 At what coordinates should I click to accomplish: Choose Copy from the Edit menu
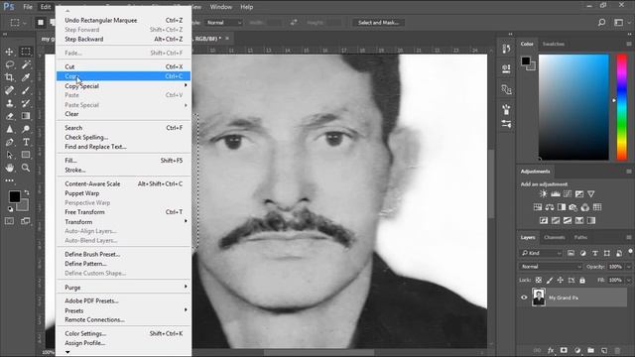coord(123,76)
